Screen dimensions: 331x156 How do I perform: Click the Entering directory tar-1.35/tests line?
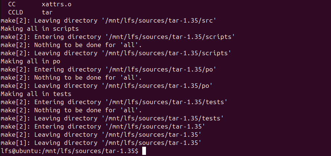tap(114, 102)
